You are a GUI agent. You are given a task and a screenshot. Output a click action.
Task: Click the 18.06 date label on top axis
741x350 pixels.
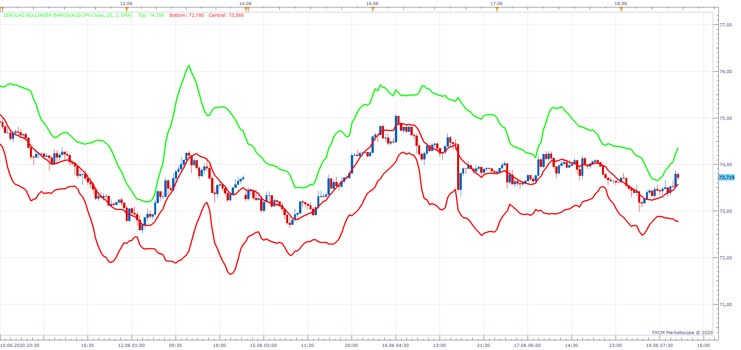(621, 3)
